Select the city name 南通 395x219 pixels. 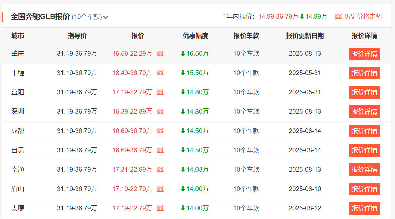tap(17, 169)
